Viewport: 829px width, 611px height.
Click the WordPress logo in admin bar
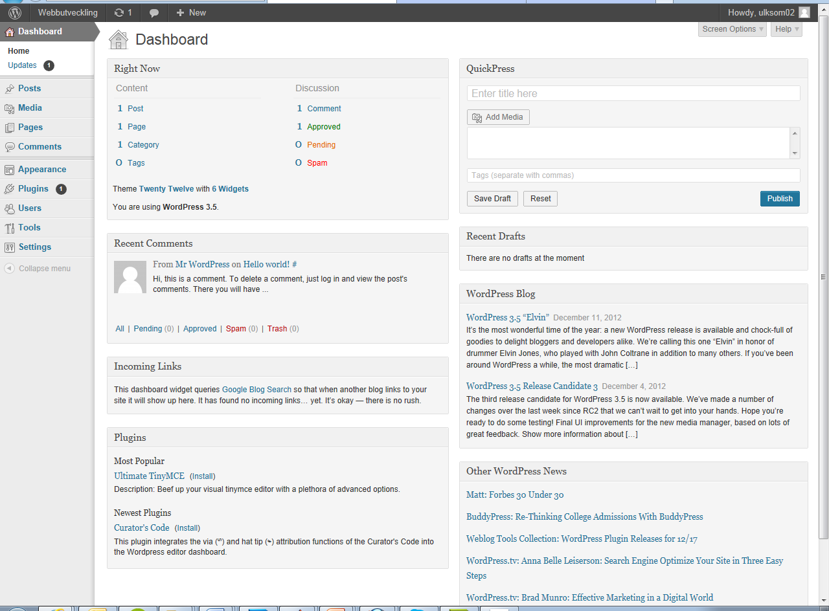click(15, 12)
